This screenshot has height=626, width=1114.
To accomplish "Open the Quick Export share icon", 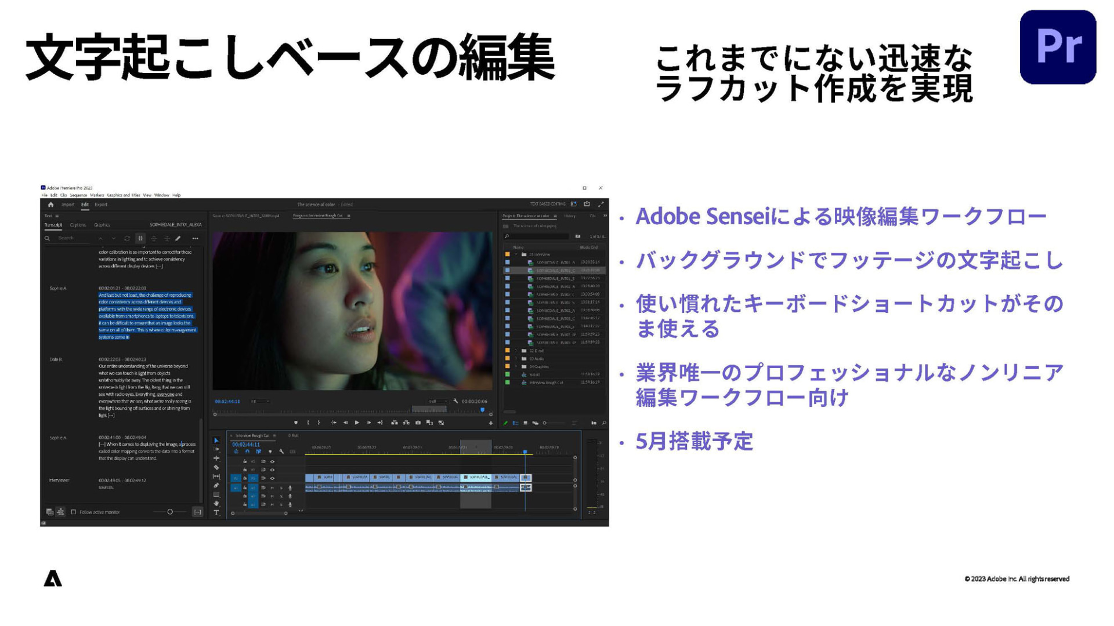I will 587,204.
